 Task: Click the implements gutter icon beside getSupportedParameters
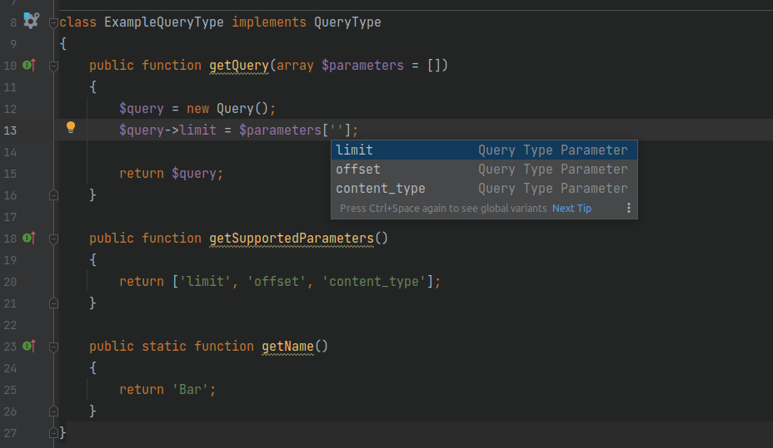pyautogui.click(x=29, y=238)
